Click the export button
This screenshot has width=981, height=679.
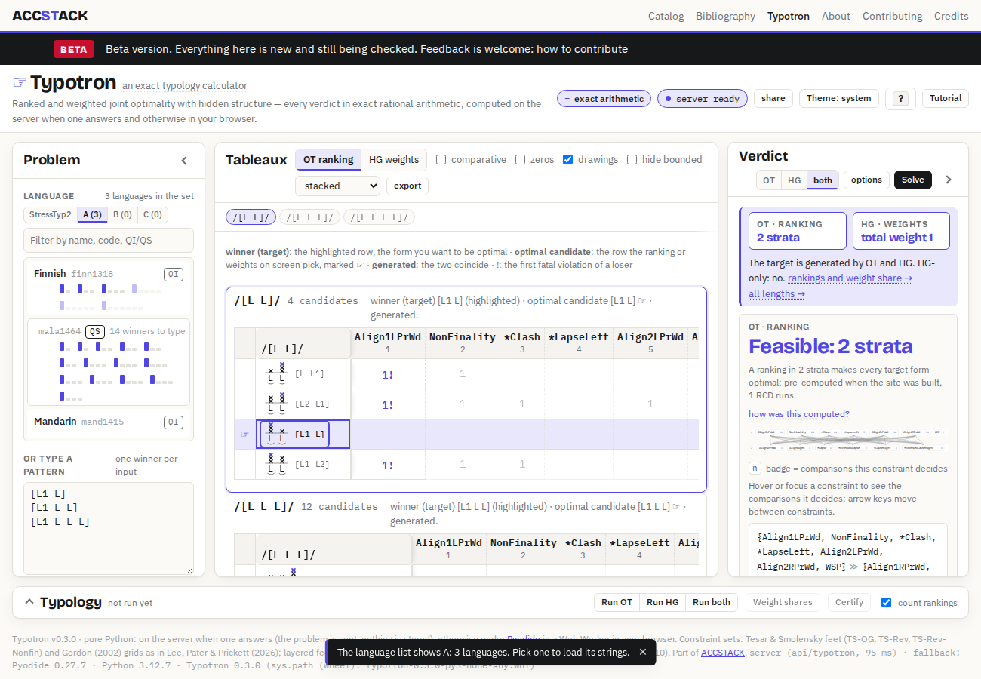click(407, 186)
